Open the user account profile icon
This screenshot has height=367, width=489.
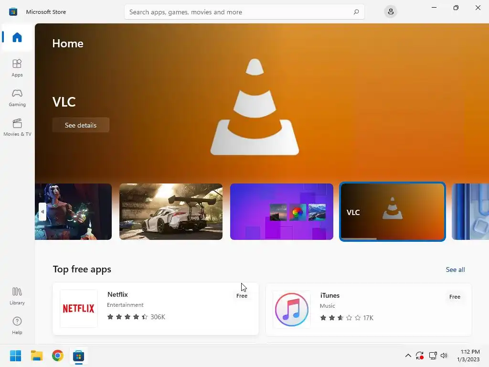pyautogui.click(x=391, y=12)
